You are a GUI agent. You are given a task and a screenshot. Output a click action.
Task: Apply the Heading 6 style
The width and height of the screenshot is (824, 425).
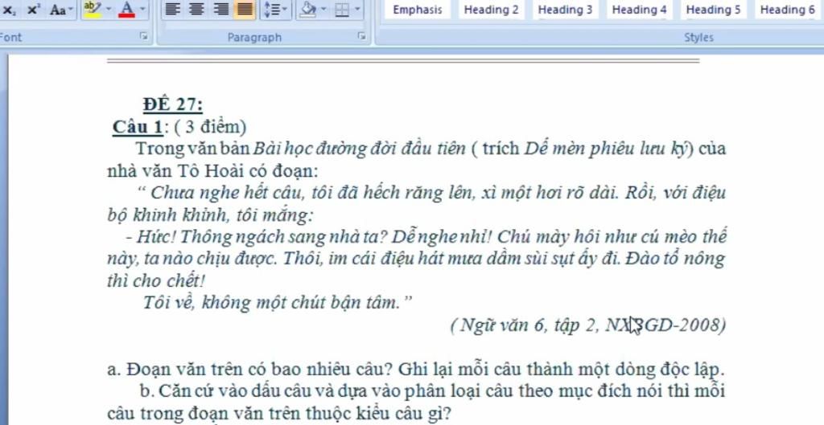pos(787,10)
